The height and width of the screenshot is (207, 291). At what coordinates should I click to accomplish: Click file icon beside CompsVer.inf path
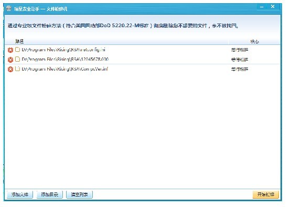pyautogui.click(x=17, y=68)
